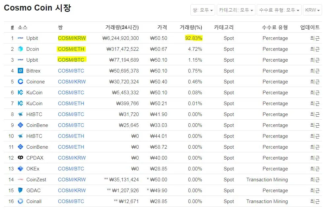Click the HitBTC logo in row 10
The image size is (328, 211).
pos(20,136)
